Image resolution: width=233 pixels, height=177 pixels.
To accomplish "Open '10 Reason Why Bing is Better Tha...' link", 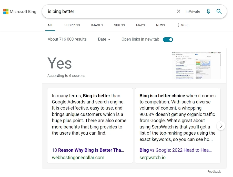I will pyautogui.click(x=88, y=150).
